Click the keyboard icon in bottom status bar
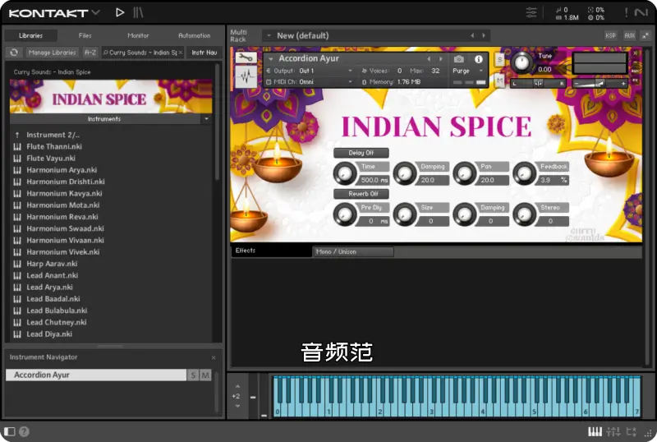The image size is (657, 442). [x=595, y=431]
